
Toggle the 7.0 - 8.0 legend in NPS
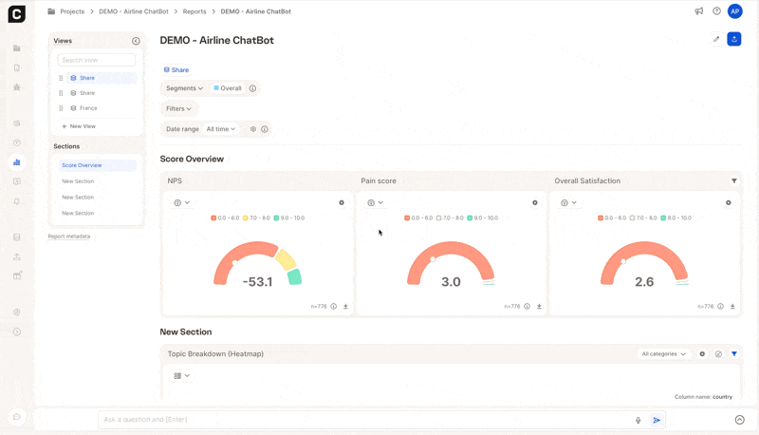[x=260, y=217]
